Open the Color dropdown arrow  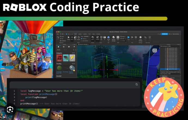click(118, 41)
